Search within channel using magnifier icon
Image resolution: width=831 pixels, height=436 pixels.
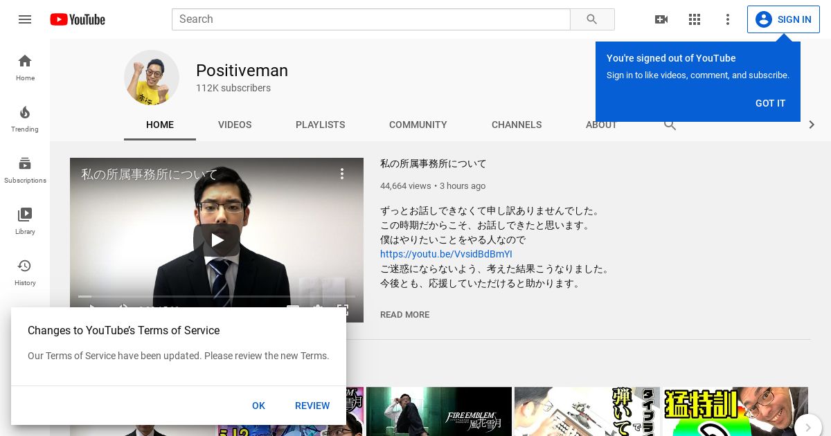tap(670, 125)
